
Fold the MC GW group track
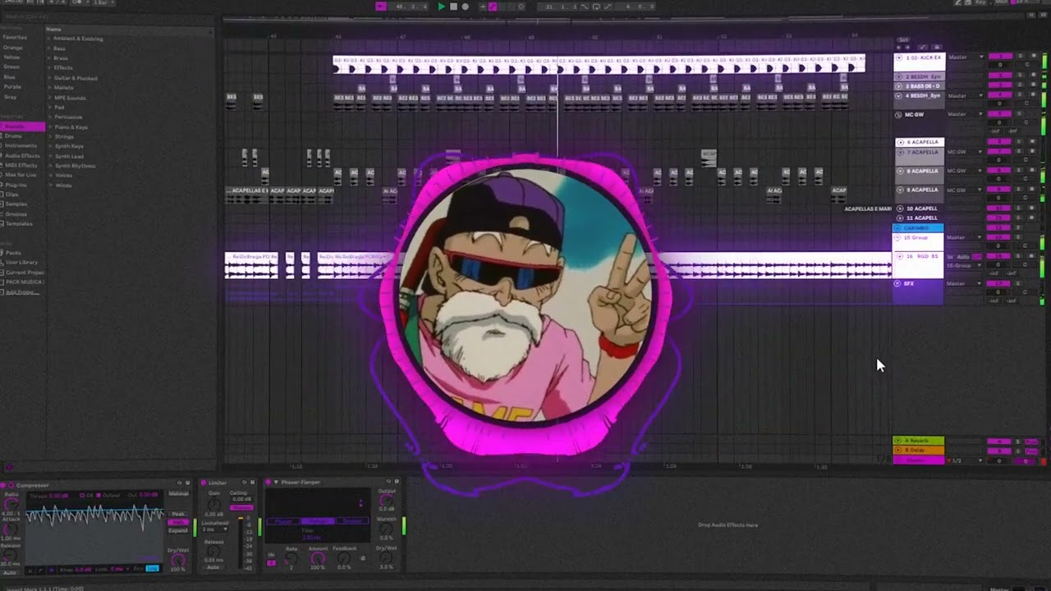pos(897,115)
